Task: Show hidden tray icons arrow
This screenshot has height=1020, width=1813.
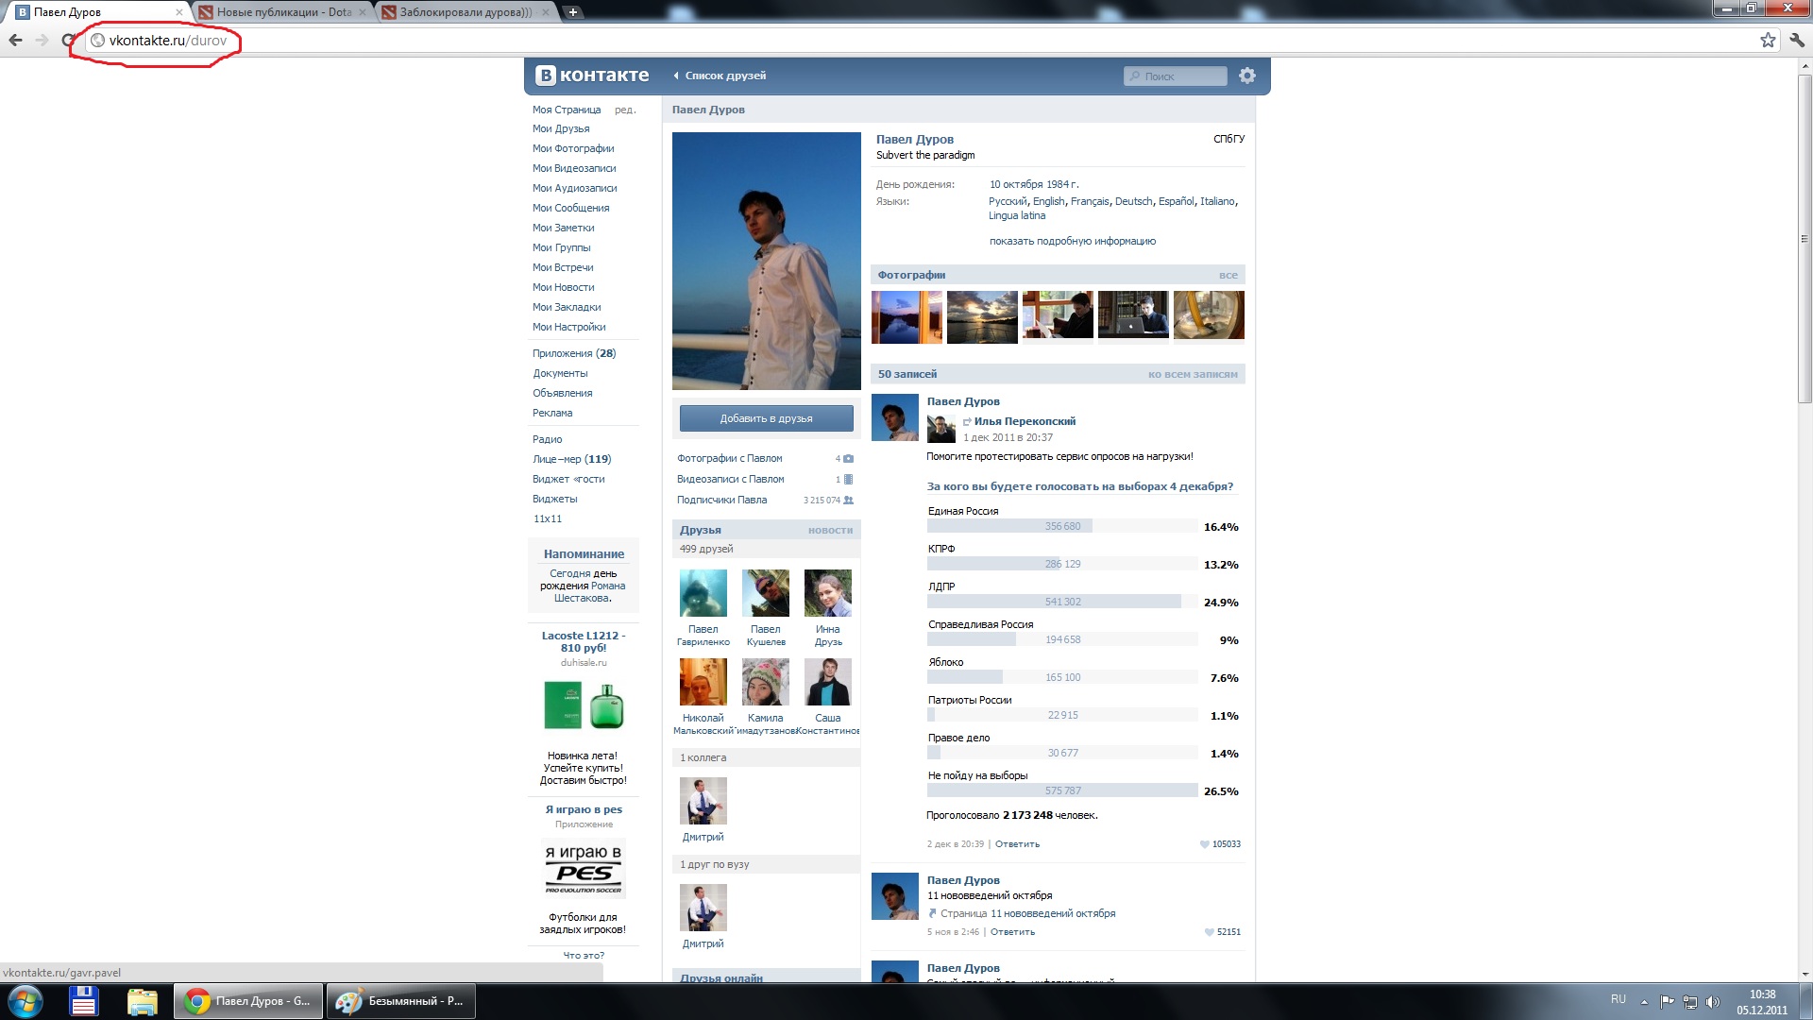Action: 1644,1002
